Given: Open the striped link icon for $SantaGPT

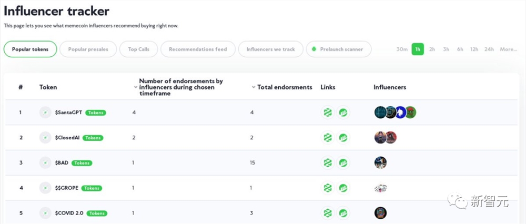Looking at the screenshot, I should point(328,113).
